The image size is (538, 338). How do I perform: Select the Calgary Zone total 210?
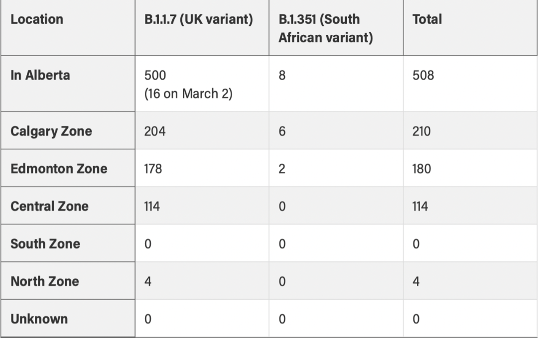[x=421, y=131]
